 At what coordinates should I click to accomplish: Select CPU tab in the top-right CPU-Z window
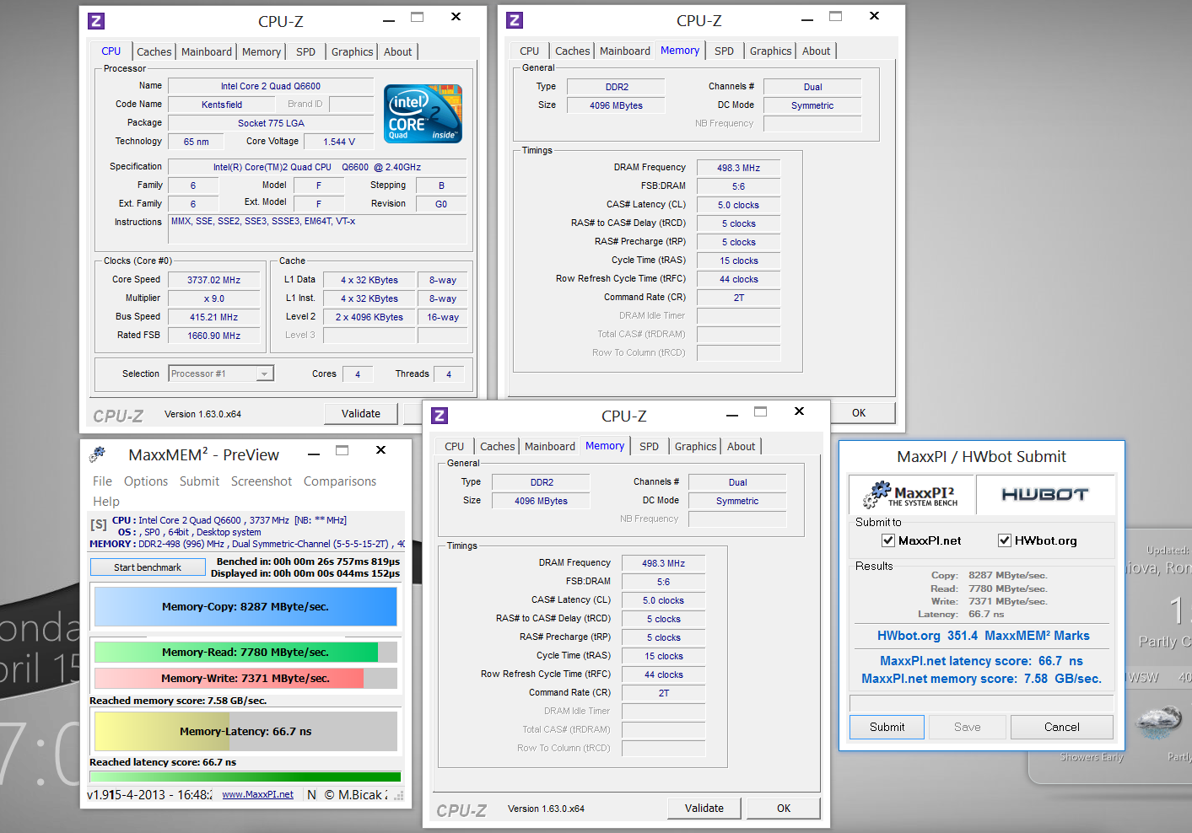[530, 51]
